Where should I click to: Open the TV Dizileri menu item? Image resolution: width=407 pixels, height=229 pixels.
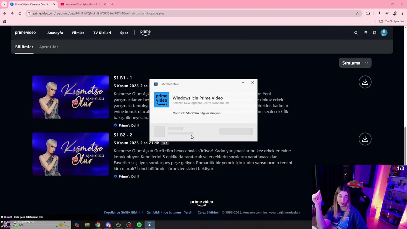[x=102, y=33]
